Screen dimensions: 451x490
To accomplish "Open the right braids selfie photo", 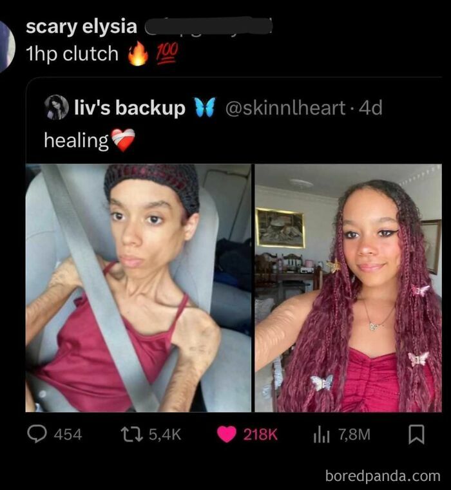I will point(348,288).
